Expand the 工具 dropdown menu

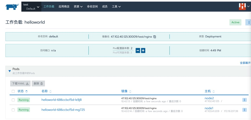[x=116, y=7]
